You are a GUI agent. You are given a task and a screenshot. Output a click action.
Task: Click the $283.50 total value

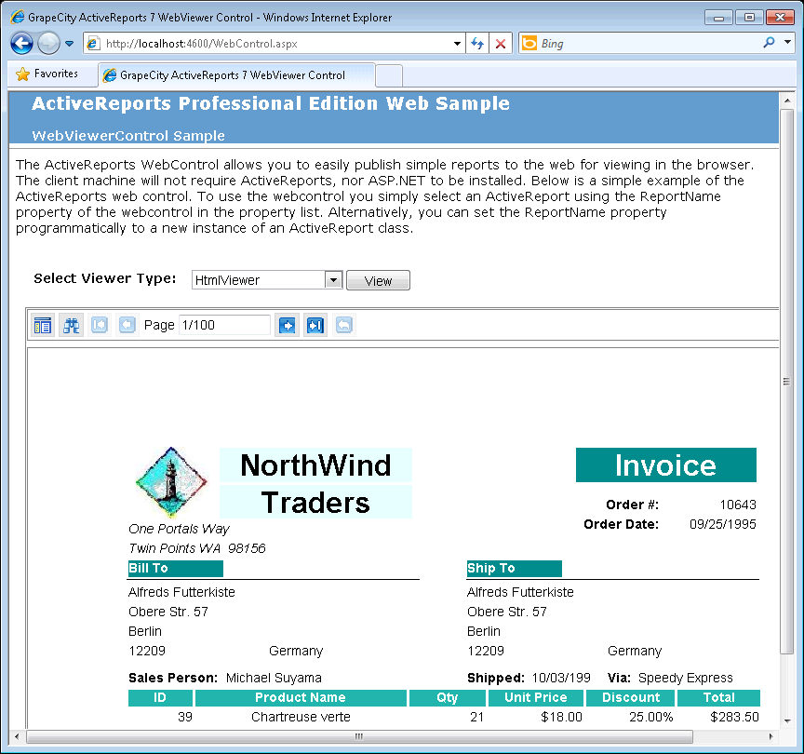pyautogui.click(x=734, y=717)
